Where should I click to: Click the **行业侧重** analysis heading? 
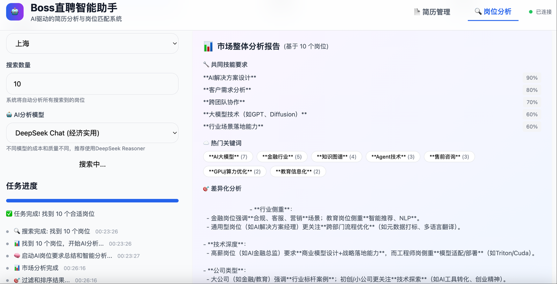[273, 209]
